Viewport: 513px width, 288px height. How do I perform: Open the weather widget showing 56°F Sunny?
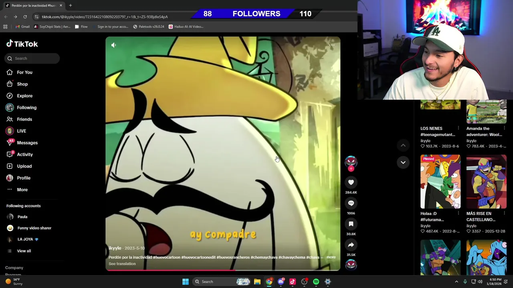point(14,282)
